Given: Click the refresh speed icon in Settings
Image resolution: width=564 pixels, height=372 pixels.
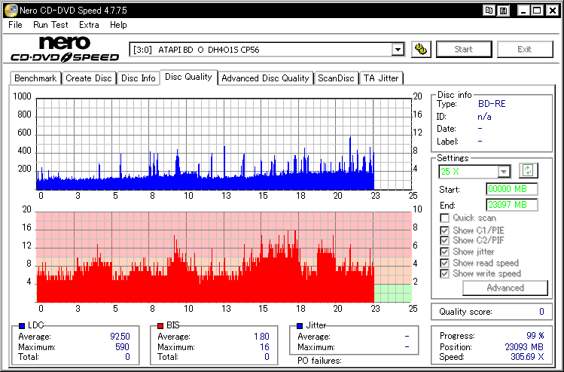Looking at the screenshot, I should click(x=528, y=170).
